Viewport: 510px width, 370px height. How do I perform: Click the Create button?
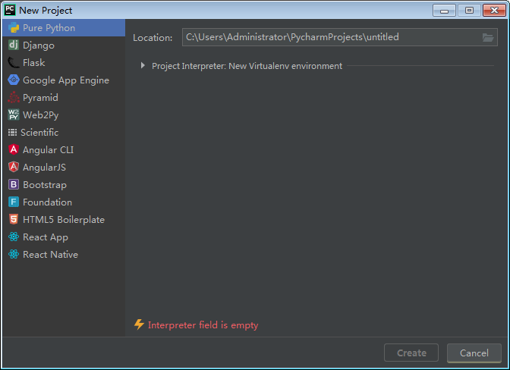411,353
